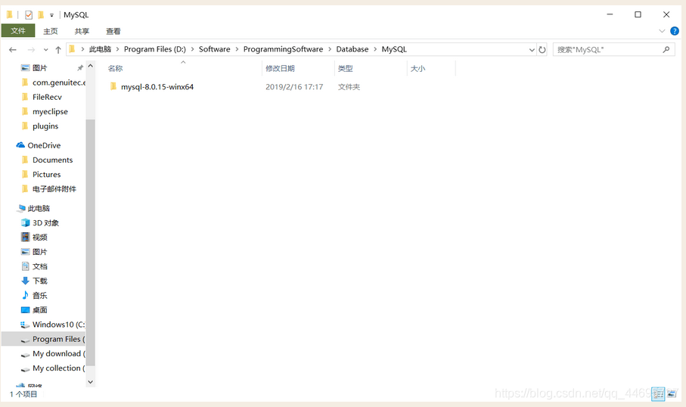Image resolution: width=686 pixels, height=407 pixels.
Task: Expand the chevron after ProgrammingSoftware breadcrumb
Action: [x=330, y=49]
